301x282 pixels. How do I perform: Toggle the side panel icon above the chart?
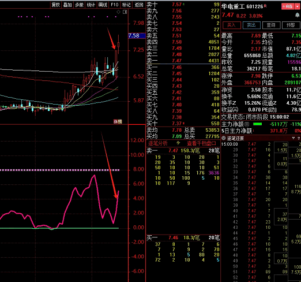click(x=125, y=12)
